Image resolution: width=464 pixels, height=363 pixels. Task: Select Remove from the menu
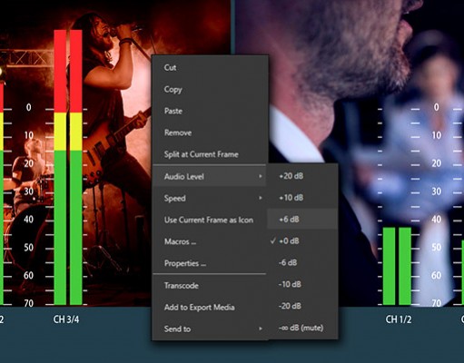[x=210, y=132]
